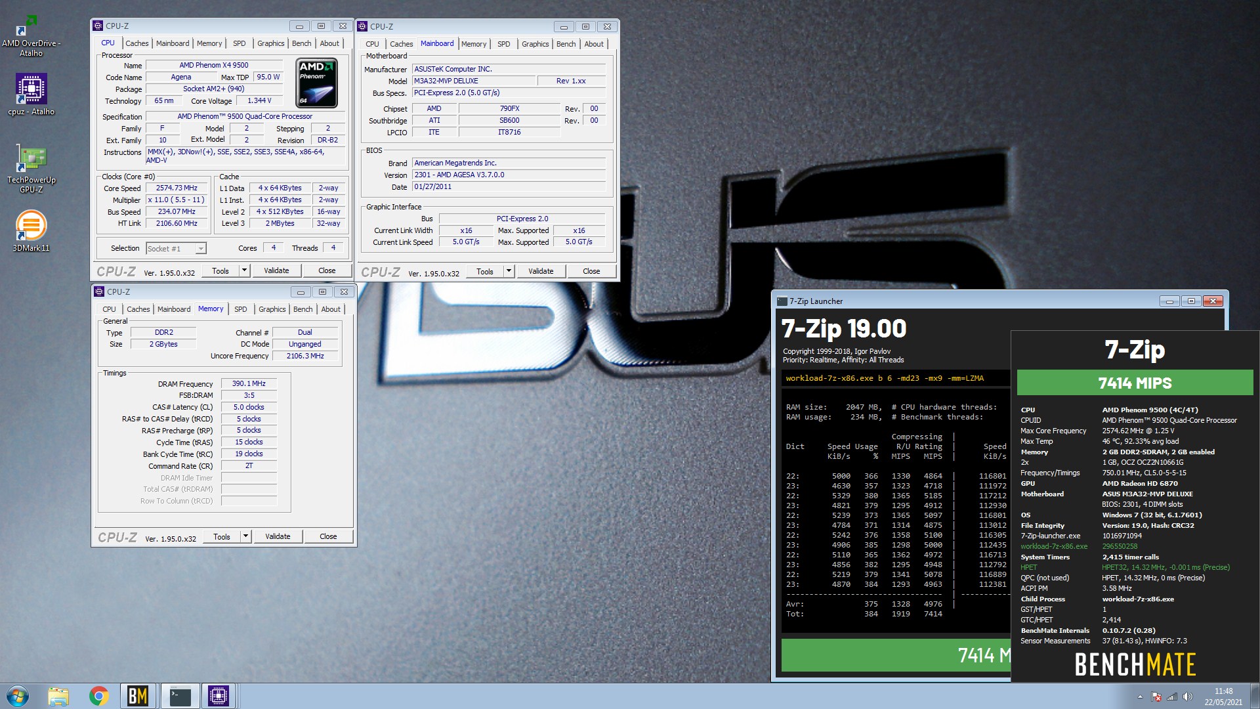The height and width of the screenshot is (709, 1260).
Task: Click the workload-7z-x86.exe command line text
Action: coord(885,378)
